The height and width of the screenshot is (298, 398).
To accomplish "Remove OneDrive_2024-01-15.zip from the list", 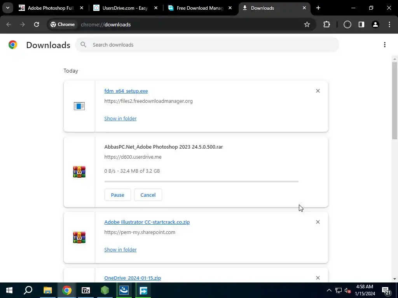I will pos(318,278).
